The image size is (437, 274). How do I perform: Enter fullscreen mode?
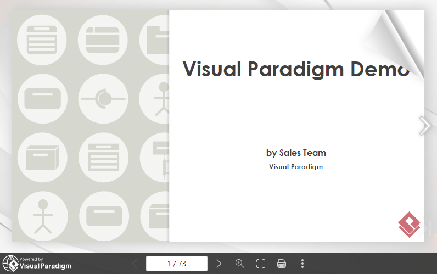coord(261,264)
